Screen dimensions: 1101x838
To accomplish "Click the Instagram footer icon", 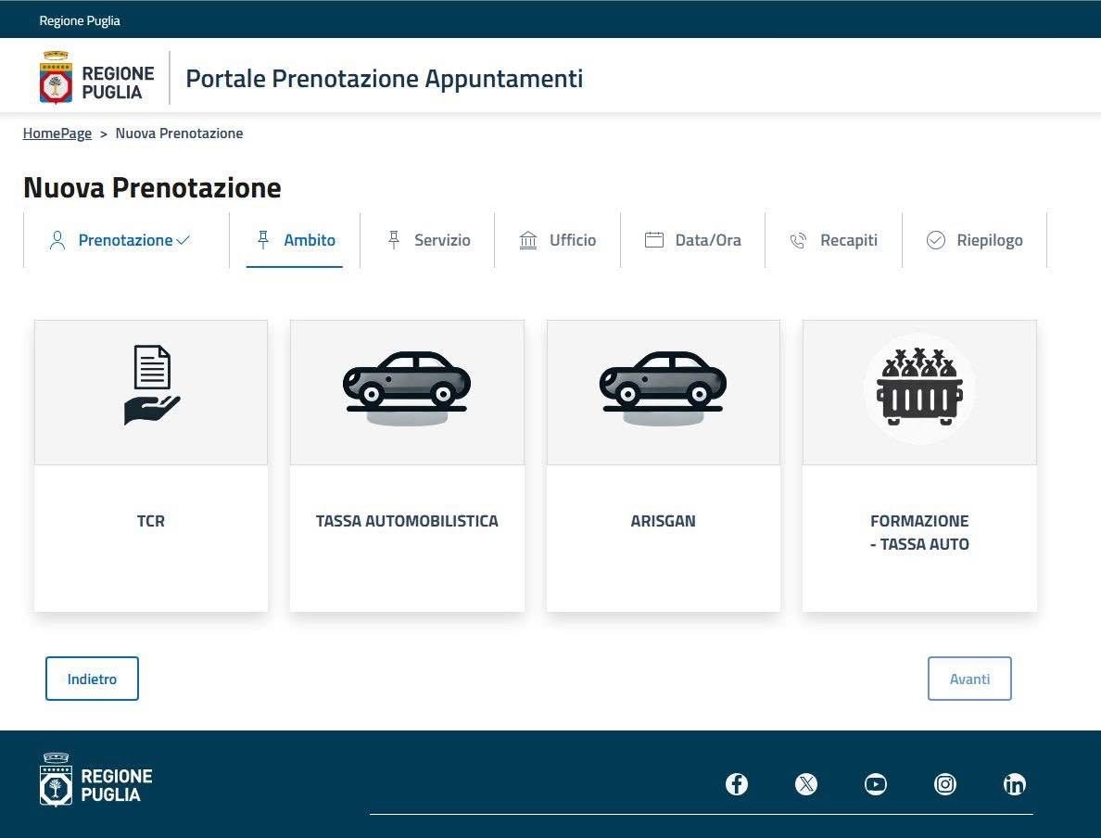I will coord(945,784).
